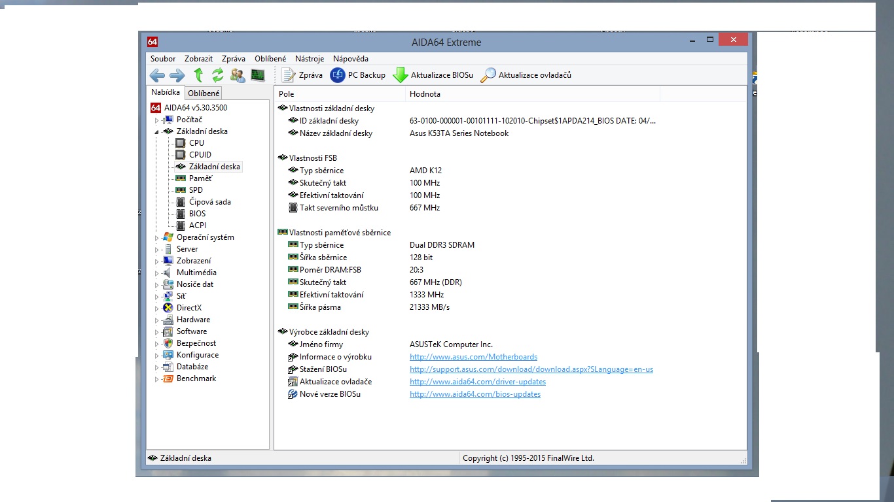Open the Zpráva report toolbar button
The height and width of the screenshot is (502, 894).
point(302,75)
